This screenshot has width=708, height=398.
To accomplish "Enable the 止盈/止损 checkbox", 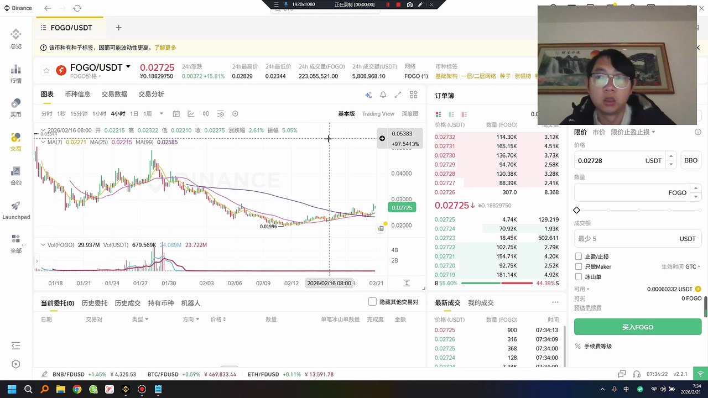I will (x=579, y=256).
